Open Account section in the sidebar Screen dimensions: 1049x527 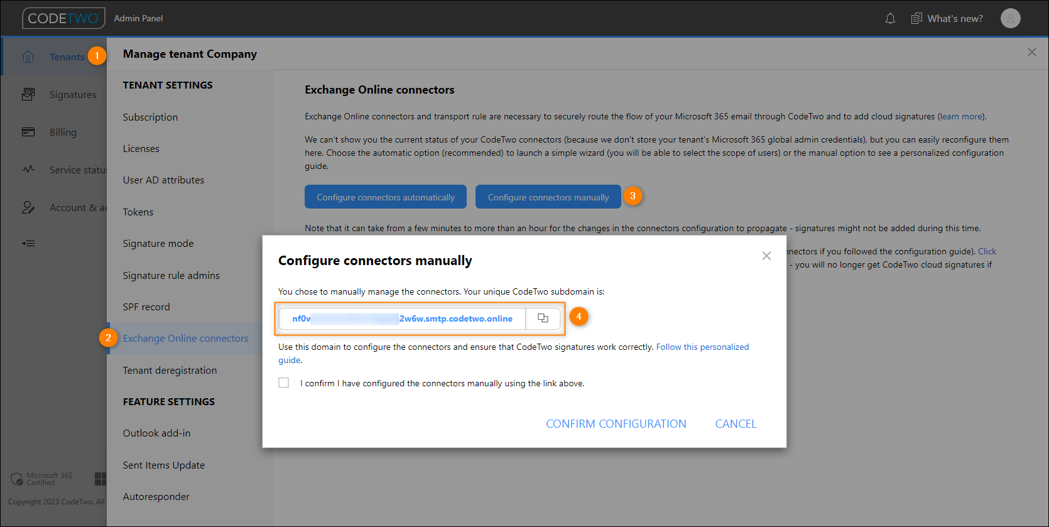pos(78,208)
